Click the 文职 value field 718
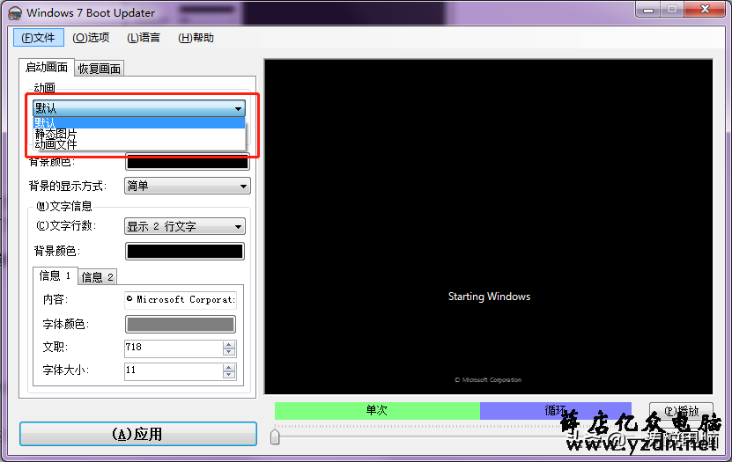732x462 pixels. tap(174, 348)
